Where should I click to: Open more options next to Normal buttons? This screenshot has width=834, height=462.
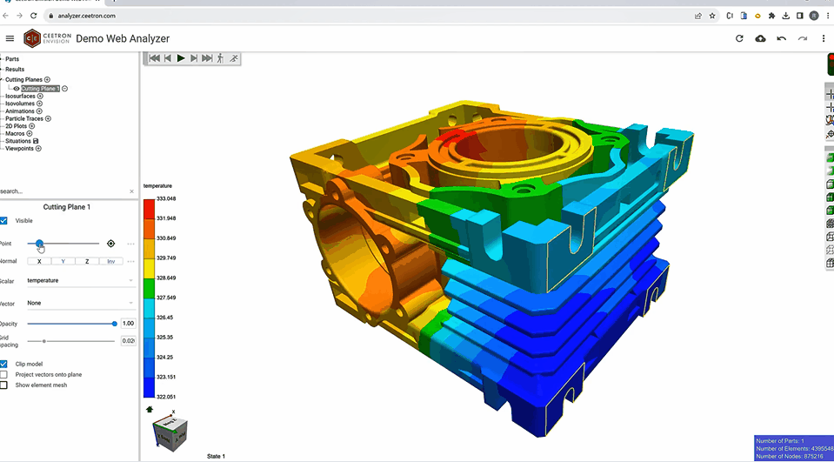pyautogui.click(x=130, y=261)
